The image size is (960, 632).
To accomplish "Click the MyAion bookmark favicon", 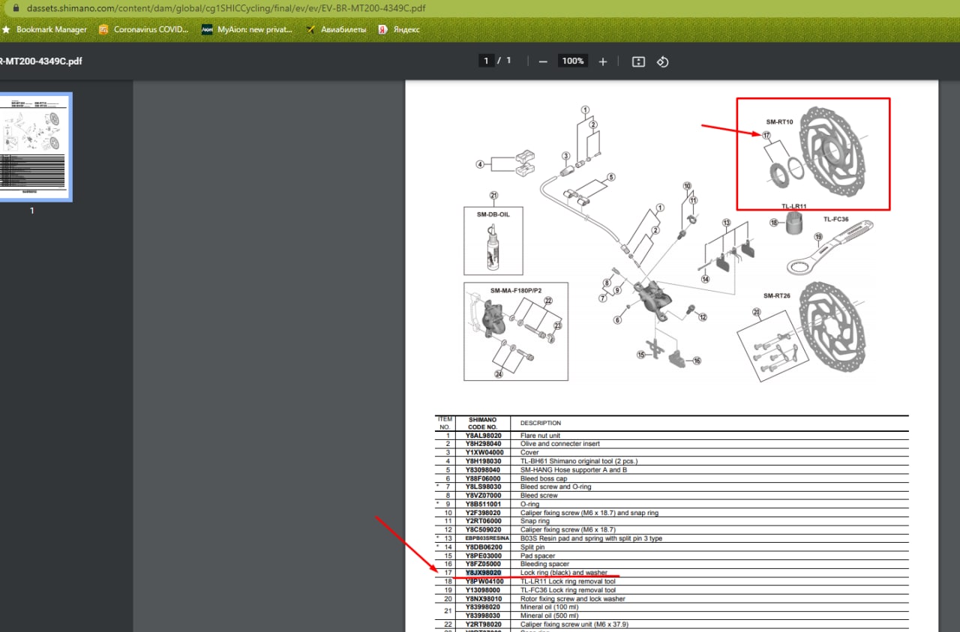I will 207,30.
